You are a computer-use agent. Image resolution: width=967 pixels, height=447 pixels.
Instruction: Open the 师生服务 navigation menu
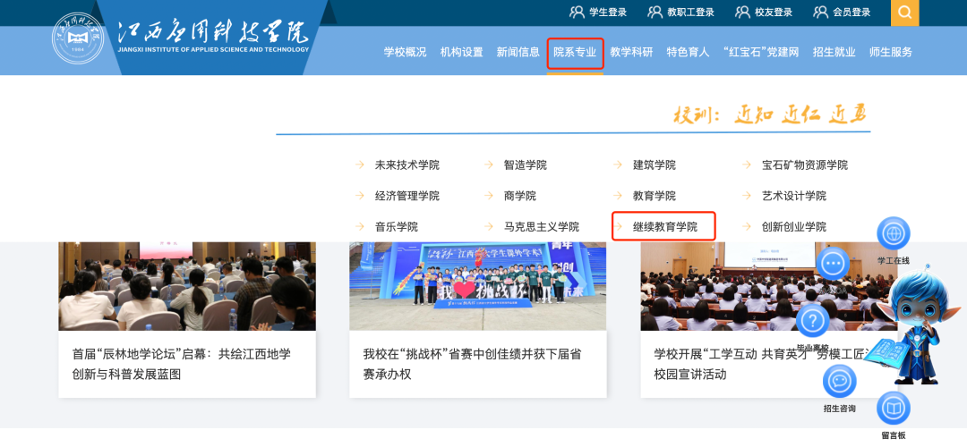tap(891, 53)
